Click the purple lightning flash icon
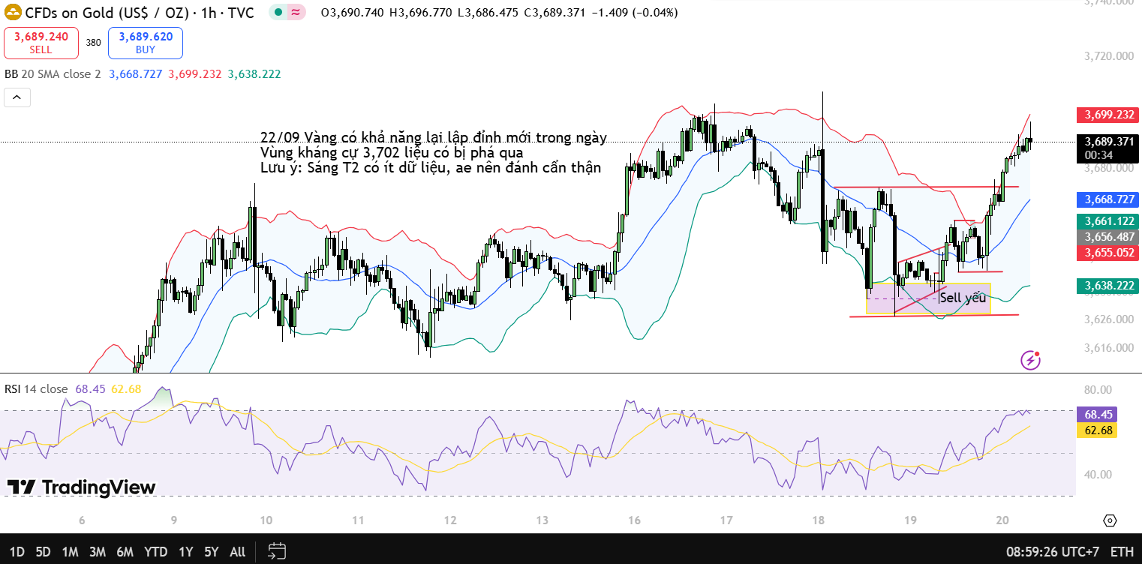This screenshot has width=1142, height=564. click(x=1031, y=359)
